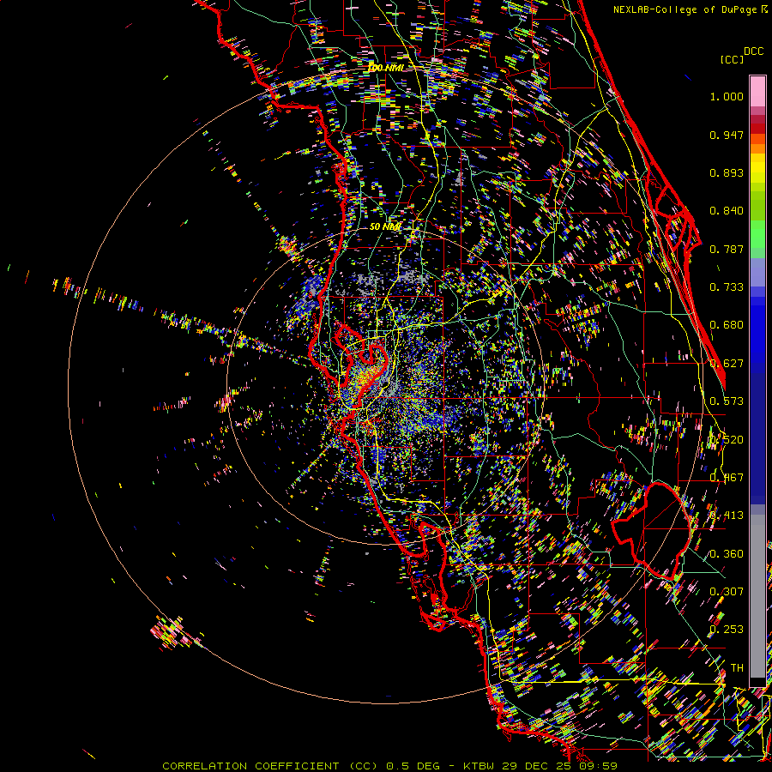Select the 0.253 scale value
This screenshot has height=772, width=772.
(727, 630)
